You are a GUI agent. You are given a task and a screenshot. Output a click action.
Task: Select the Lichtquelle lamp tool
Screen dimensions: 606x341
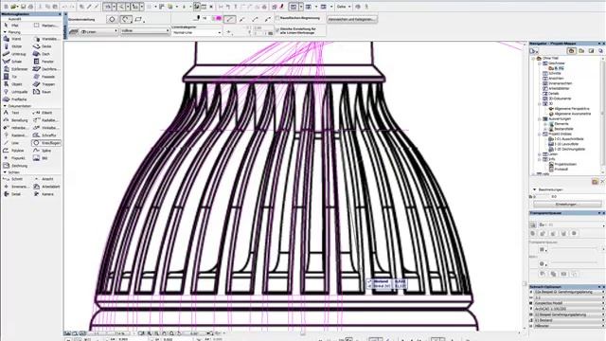tap(15, 92)
